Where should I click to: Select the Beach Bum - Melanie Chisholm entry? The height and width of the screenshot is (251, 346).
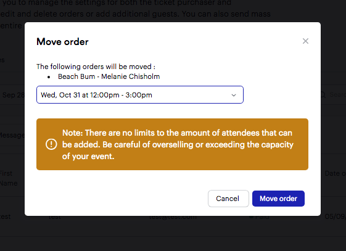click(x=109, y=76)
